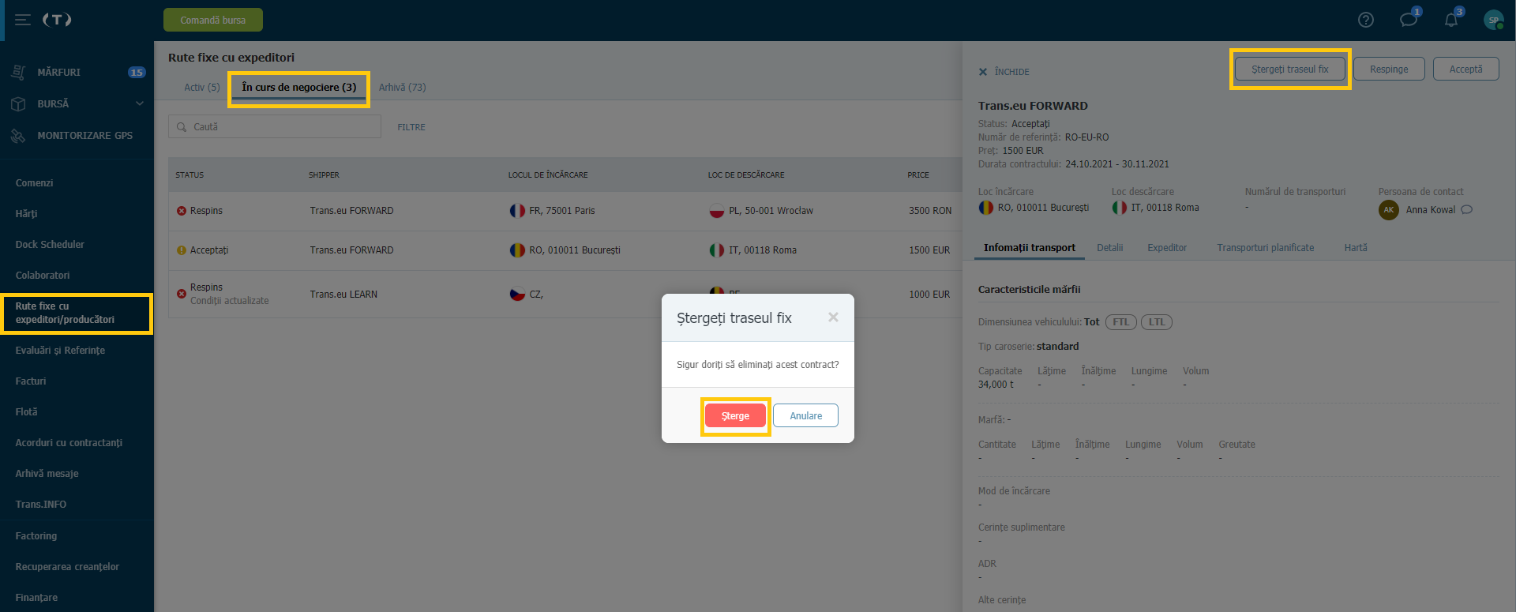Click the LTL vehicle size tag
The width and height of the screenshot is (1516, 612).
pos(1157,322)
